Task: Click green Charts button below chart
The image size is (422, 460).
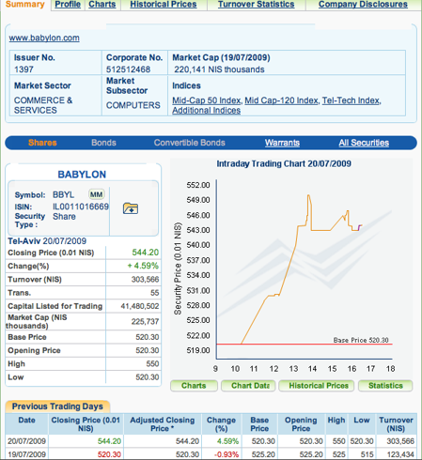Action: [194, 386]
